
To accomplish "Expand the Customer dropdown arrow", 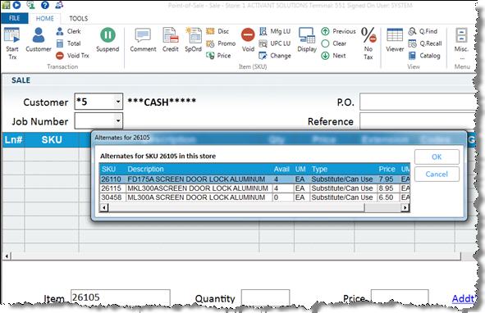I will click(118, 102).
